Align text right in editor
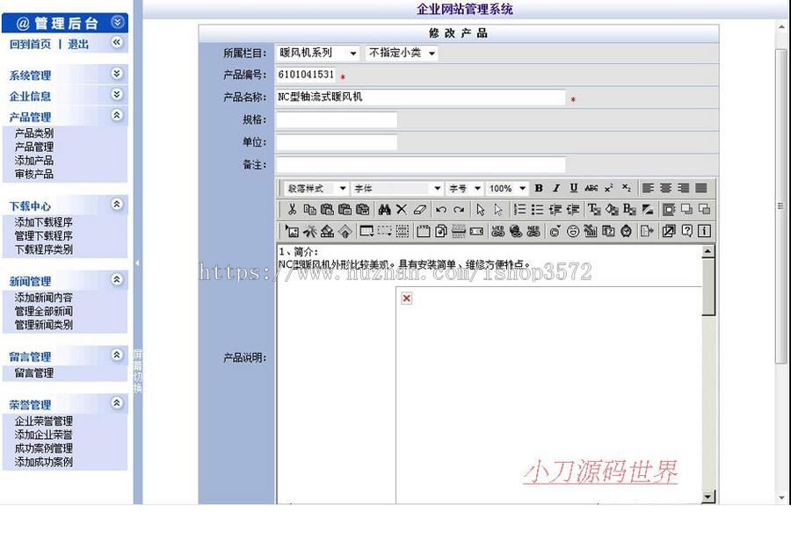 coord(684,188)
